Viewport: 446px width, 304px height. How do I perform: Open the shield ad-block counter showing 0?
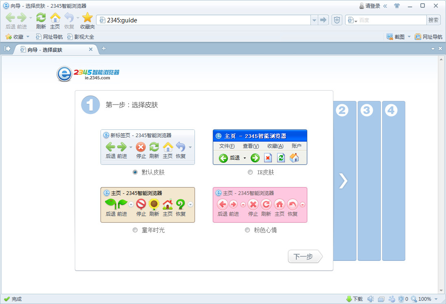(x=403, y=299)
